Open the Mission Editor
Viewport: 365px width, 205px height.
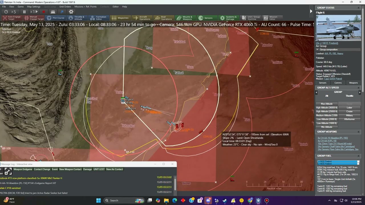pos(272,18)
